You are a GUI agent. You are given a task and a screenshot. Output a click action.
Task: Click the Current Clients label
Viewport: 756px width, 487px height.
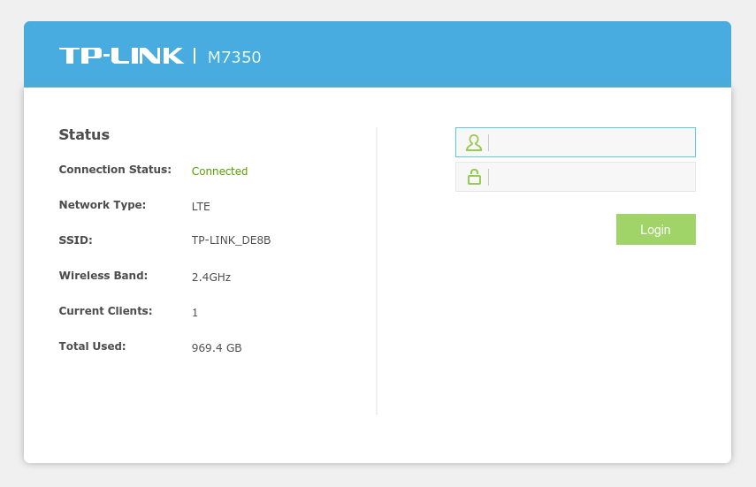pyautogui.click(x=105, y=311)
